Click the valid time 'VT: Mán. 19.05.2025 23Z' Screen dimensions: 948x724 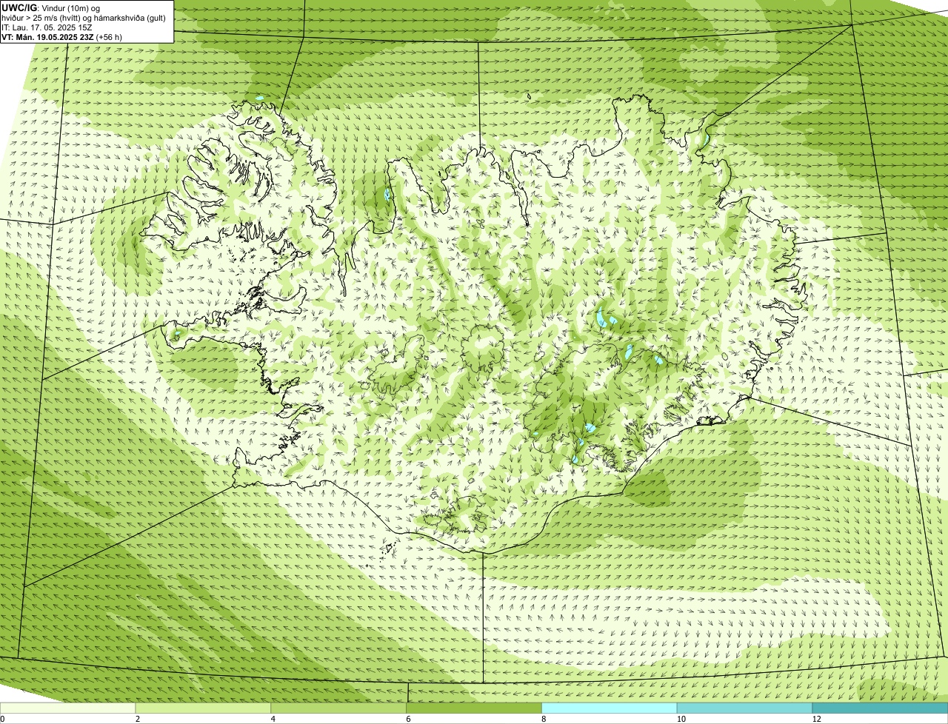47,36
